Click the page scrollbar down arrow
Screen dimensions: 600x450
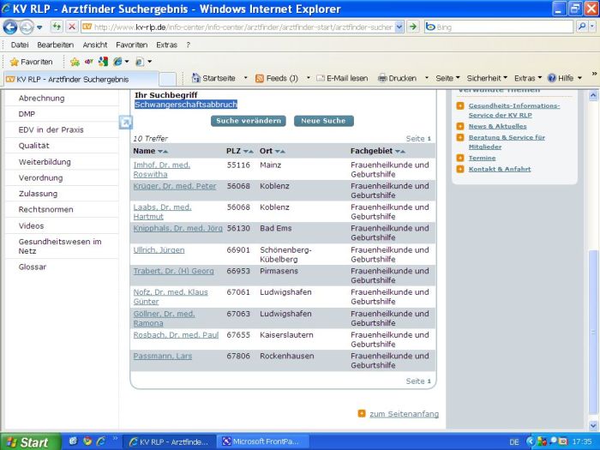pos(593,425)
